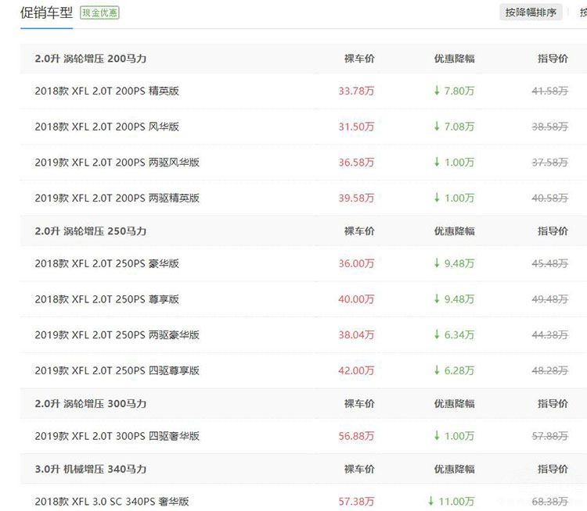This screenshot has width=587, height=511.
Task: Click the 31.50万 bare price
Action: point(356,127)
